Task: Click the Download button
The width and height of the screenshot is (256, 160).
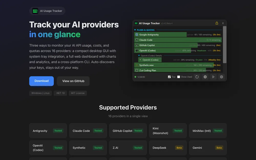Action: tap(41, 81)
